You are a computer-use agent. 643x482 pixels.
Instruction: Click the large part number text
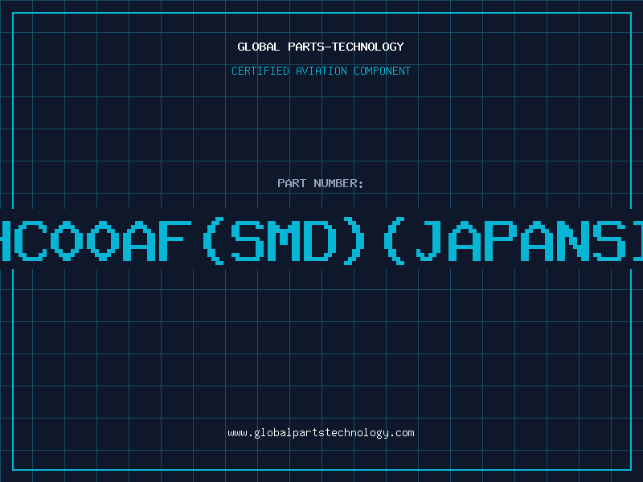point(321,241)
